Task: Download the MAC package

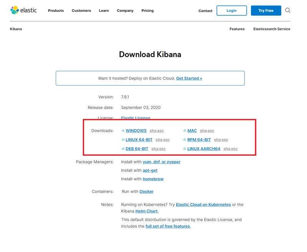Action: click(x=192, y=130)
